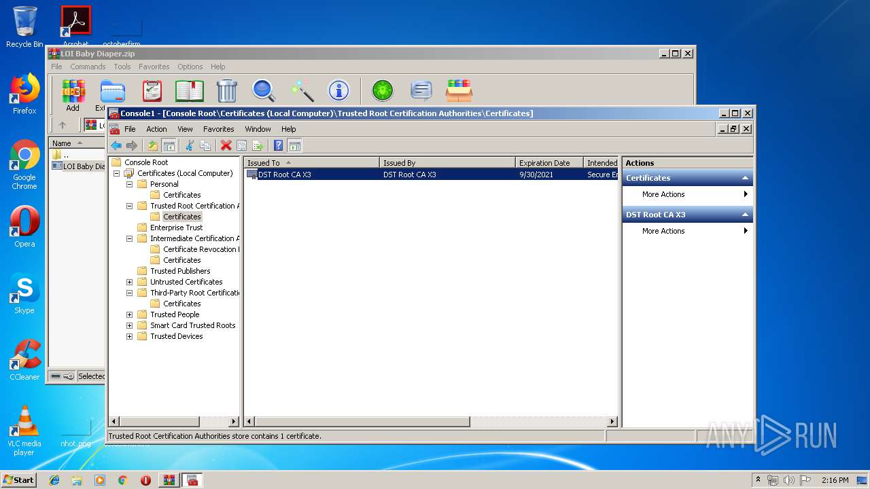Open Help with blue question mark icon
The width and height of the screenshot is (870, 489).
click(278, 145)
